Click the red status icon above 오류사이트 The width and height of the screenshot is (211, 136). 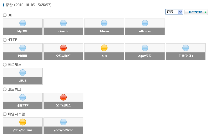(x=63, y=48)
